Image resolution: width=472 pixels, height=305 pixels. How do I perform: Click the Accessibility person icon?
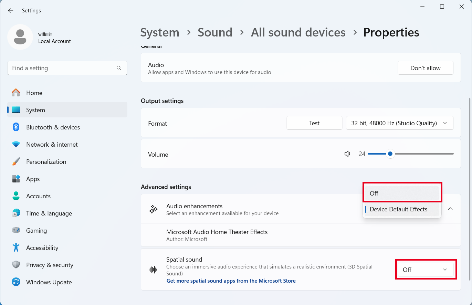click(x=16, y=248)
